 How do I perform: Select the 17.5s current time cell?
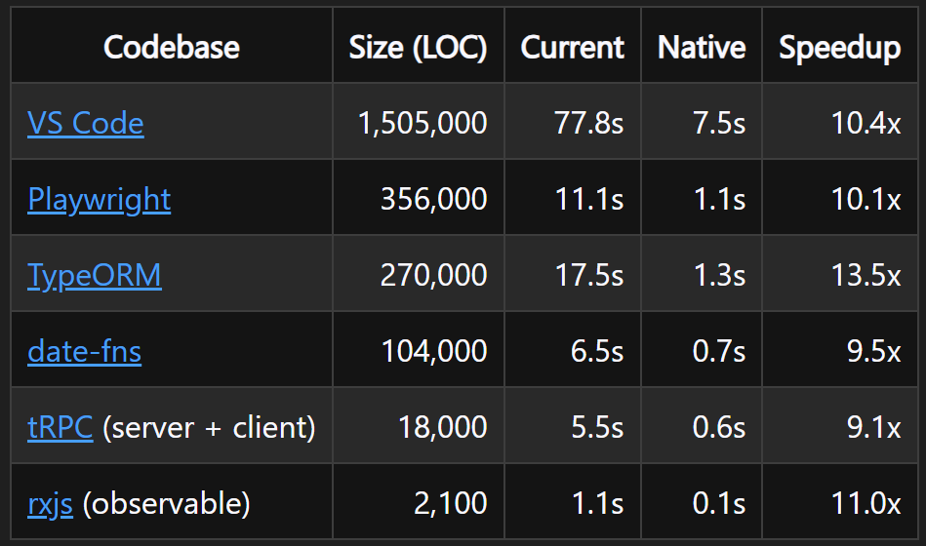click(x=589, y=276)
